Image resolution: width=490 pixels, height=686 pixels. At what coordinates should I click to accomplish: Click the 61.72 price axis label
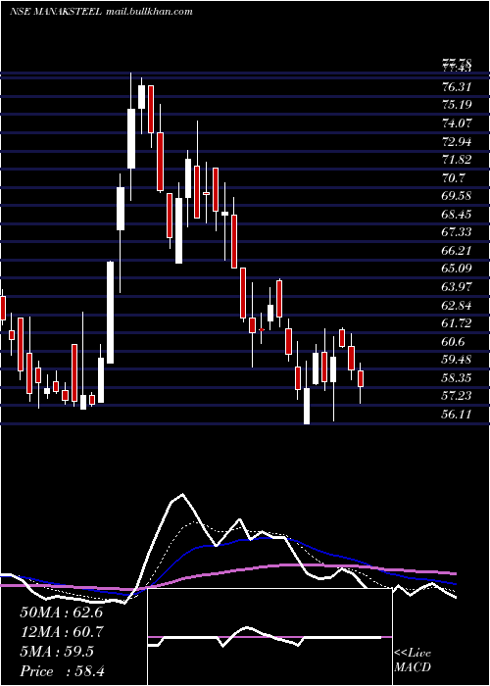pyautogui.click(x=457, y=323)
